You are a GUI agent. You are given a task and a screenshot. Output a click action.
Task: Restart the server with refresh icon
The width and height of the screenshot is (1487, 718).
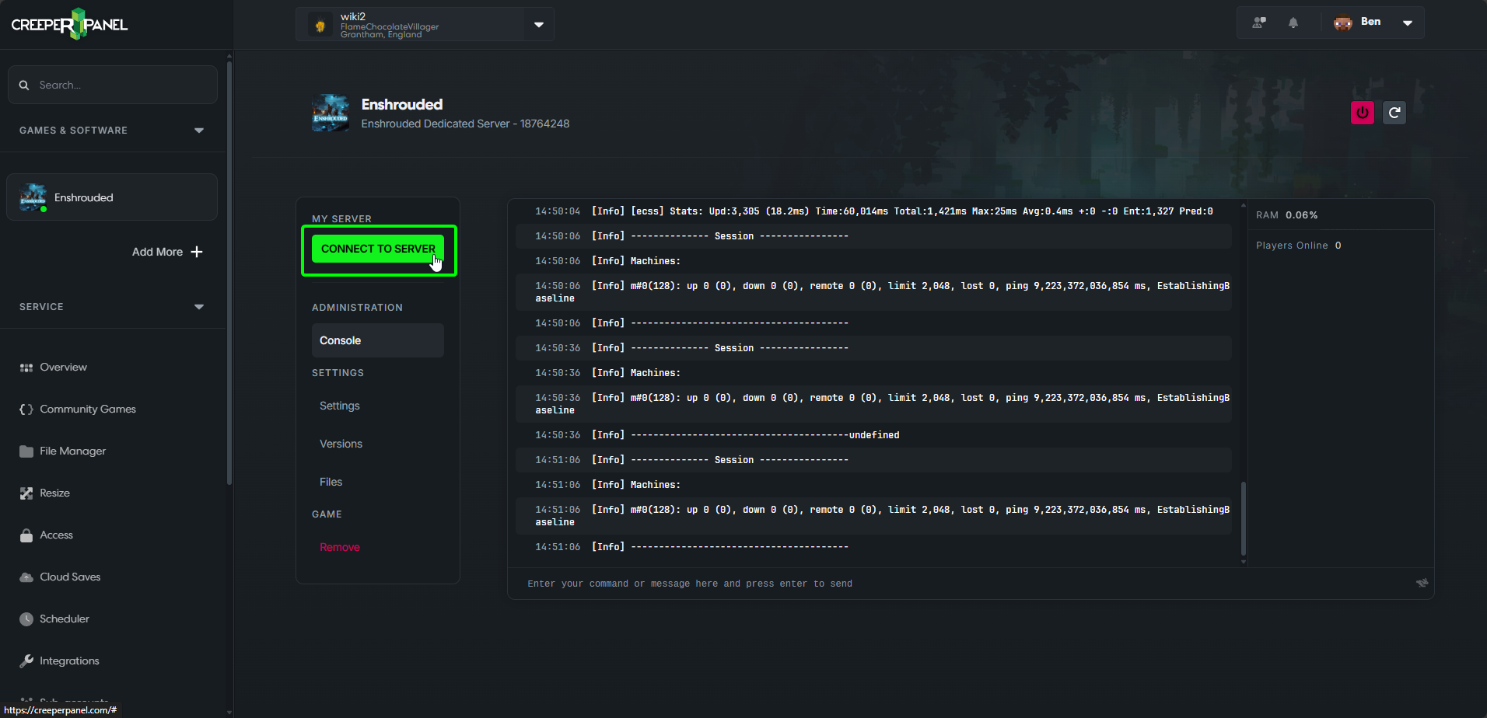(1394, 113)
